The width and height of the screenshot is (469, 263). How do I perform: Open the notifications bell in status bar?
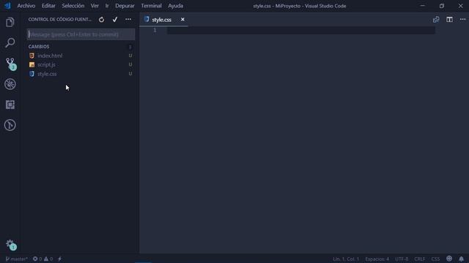click(x=461, y=259)
